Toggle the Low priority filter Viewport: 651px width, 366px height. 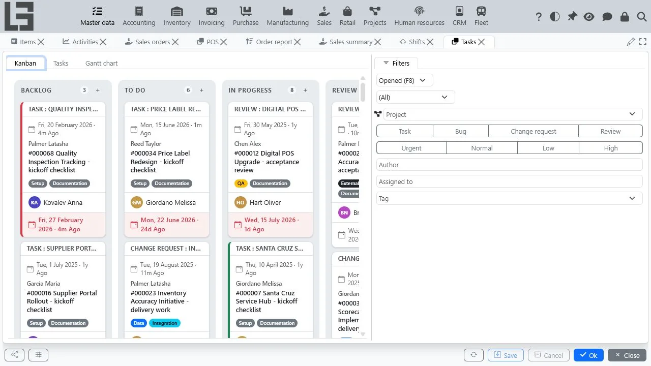click(x=548, y=148)
